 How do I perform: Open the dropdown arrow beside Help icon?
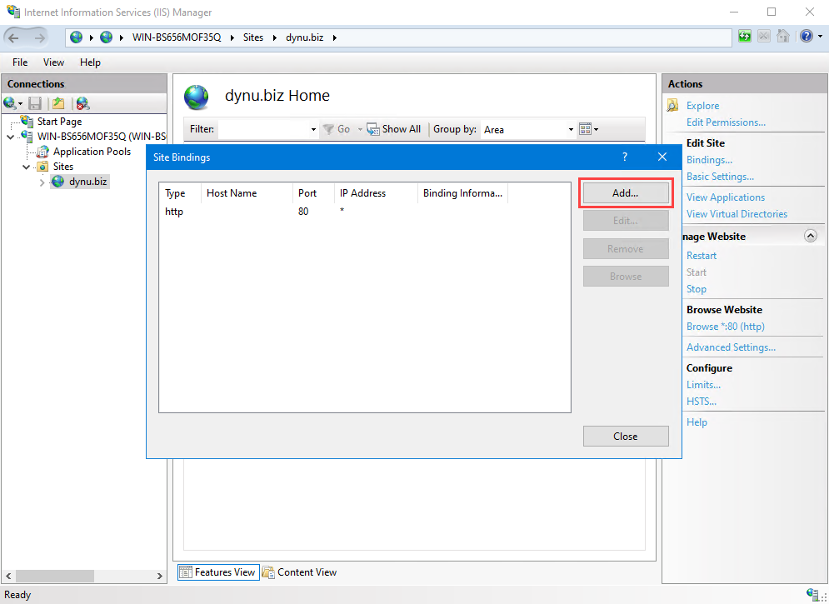click(x=821, y=37)
